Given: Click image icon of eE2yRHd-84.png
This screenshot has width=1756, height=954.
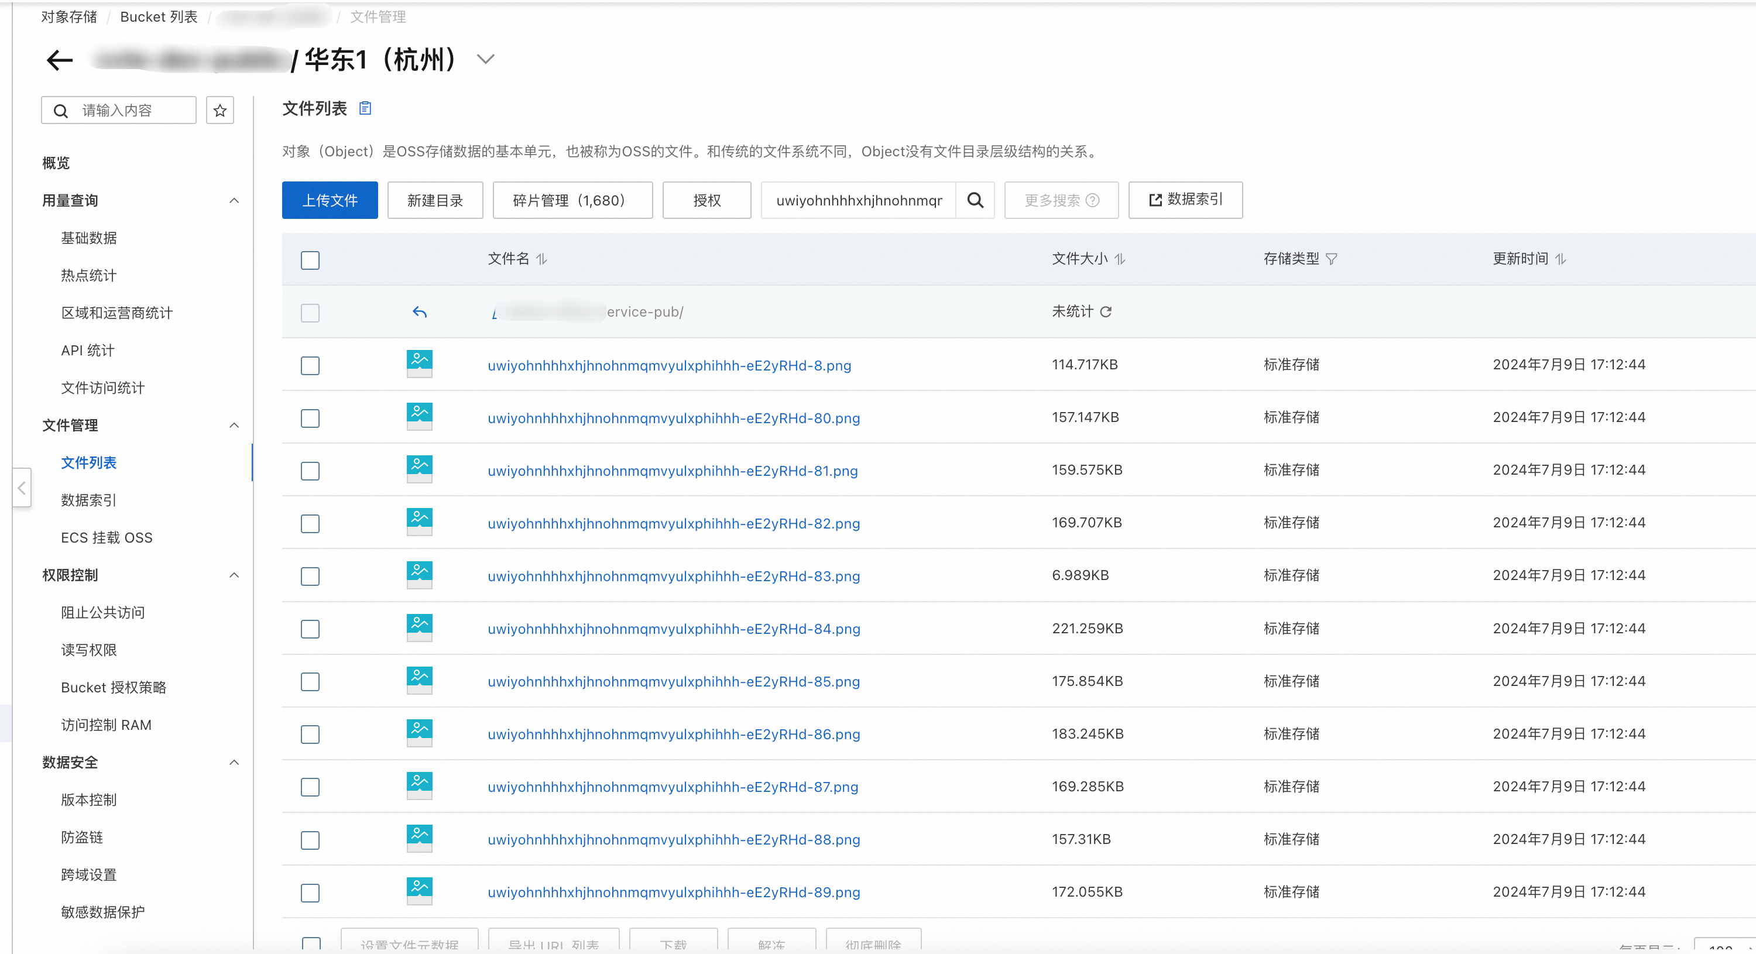Looking at the screenshot, I should point(419,627).
